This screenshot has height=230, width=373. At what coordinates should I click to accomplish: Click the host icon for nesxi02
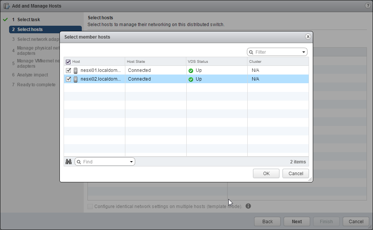point(75,79)
